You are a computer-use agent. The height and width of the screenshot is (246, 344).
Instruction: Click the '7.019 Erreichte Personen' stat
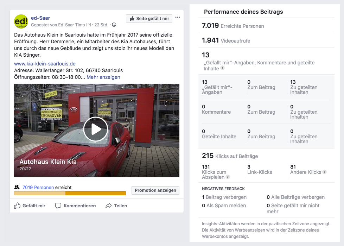tap(233, 26)
